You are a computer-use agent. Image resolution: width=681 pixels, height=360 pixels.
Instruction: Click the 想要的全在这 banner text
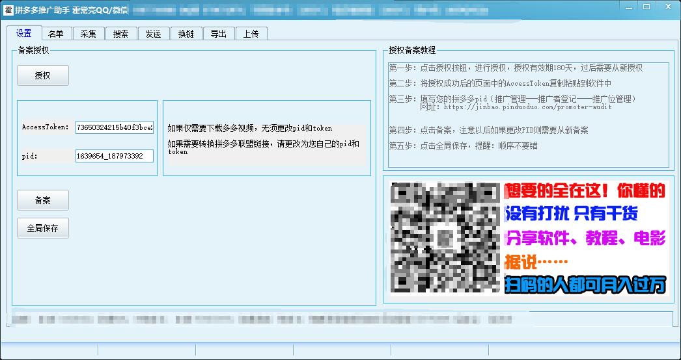[585, 191]
